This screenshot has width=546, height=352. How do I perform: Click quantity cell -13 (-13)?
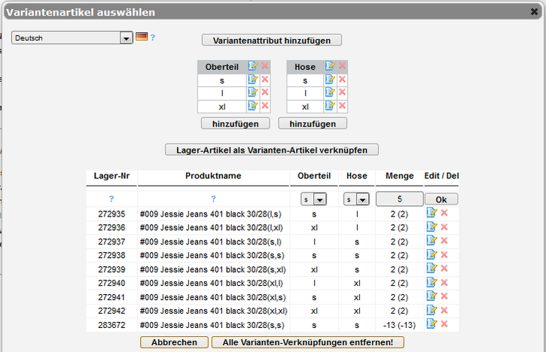(399, 325)
